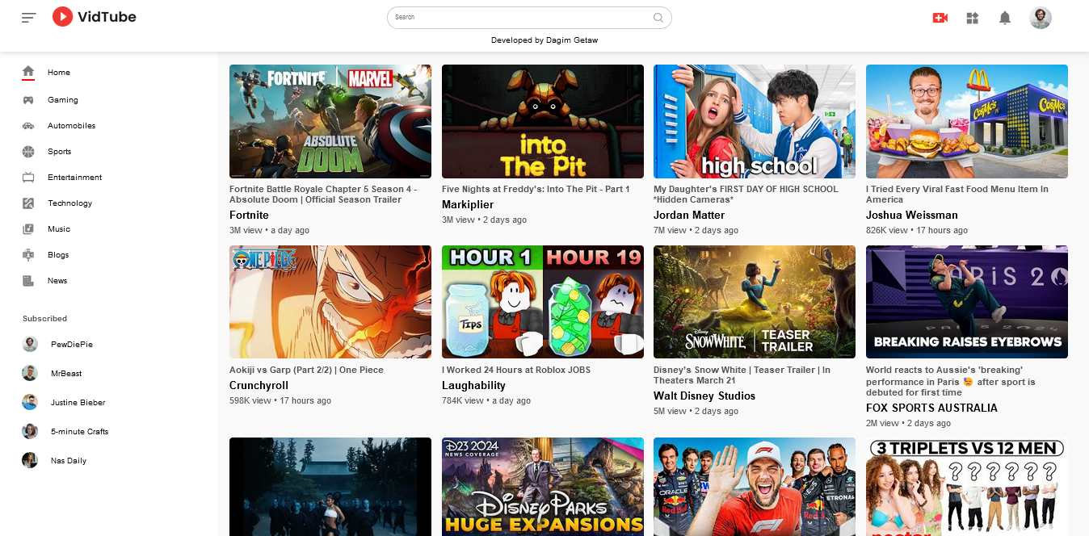Select the Blogs category label
Image resolution: width=1089 pixels, height=536 pixels.
click(58, 255)
